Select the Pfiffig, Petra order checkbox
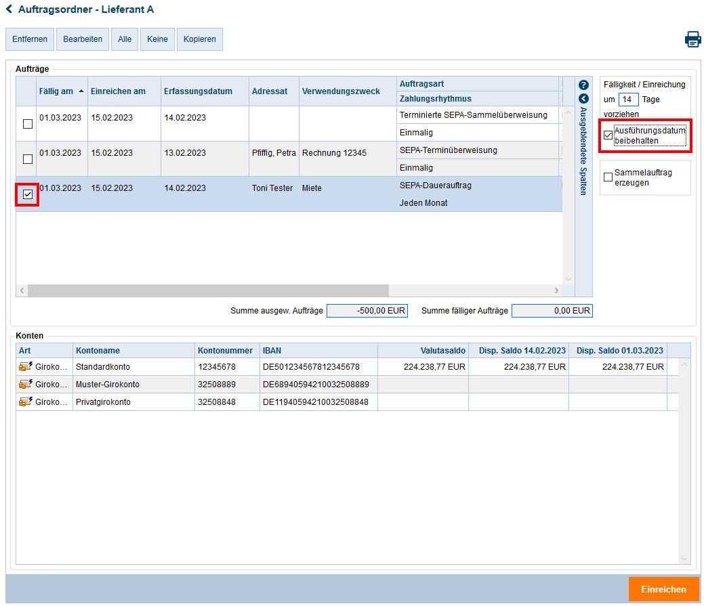This screenshot has height=606, width=704. (28, 159)
